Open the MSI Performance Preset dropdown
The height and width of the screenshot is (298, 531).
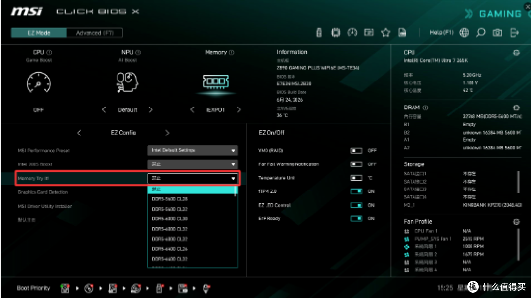click(x=193, y=150)
